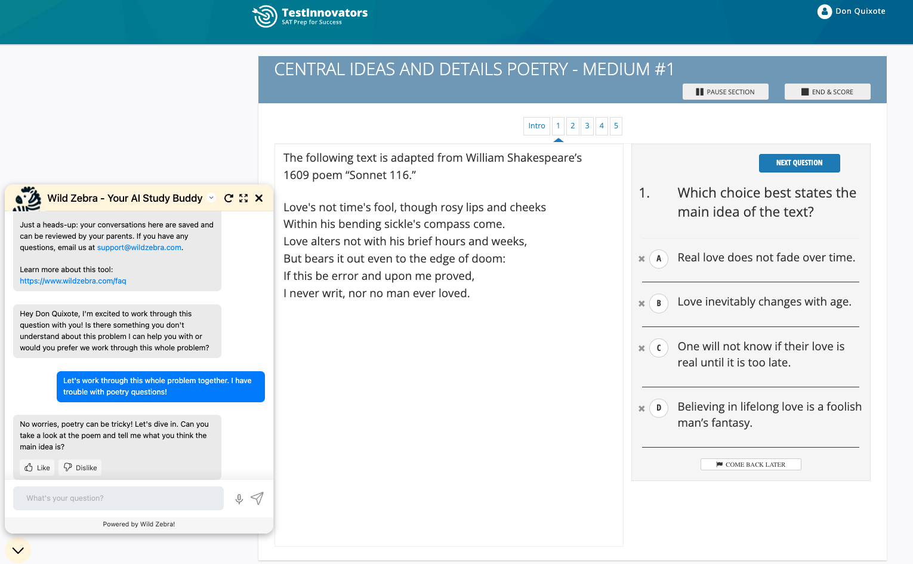
Task: Jump to question 3 tab
Action: (587, 126)
